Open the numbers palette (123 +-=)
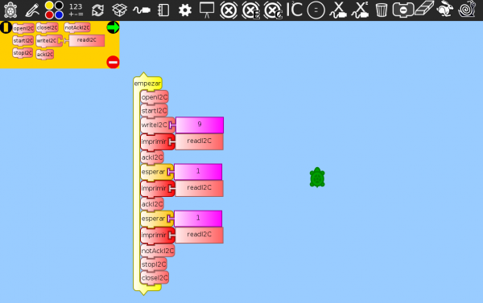Viewport: 483px width, 303px height. 76,10
